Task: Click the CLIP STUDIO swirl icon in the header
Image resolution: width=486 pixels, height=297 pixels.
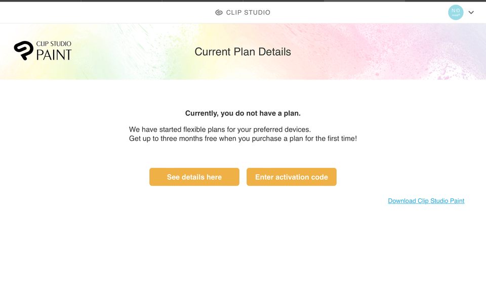Action: (219, 12)
